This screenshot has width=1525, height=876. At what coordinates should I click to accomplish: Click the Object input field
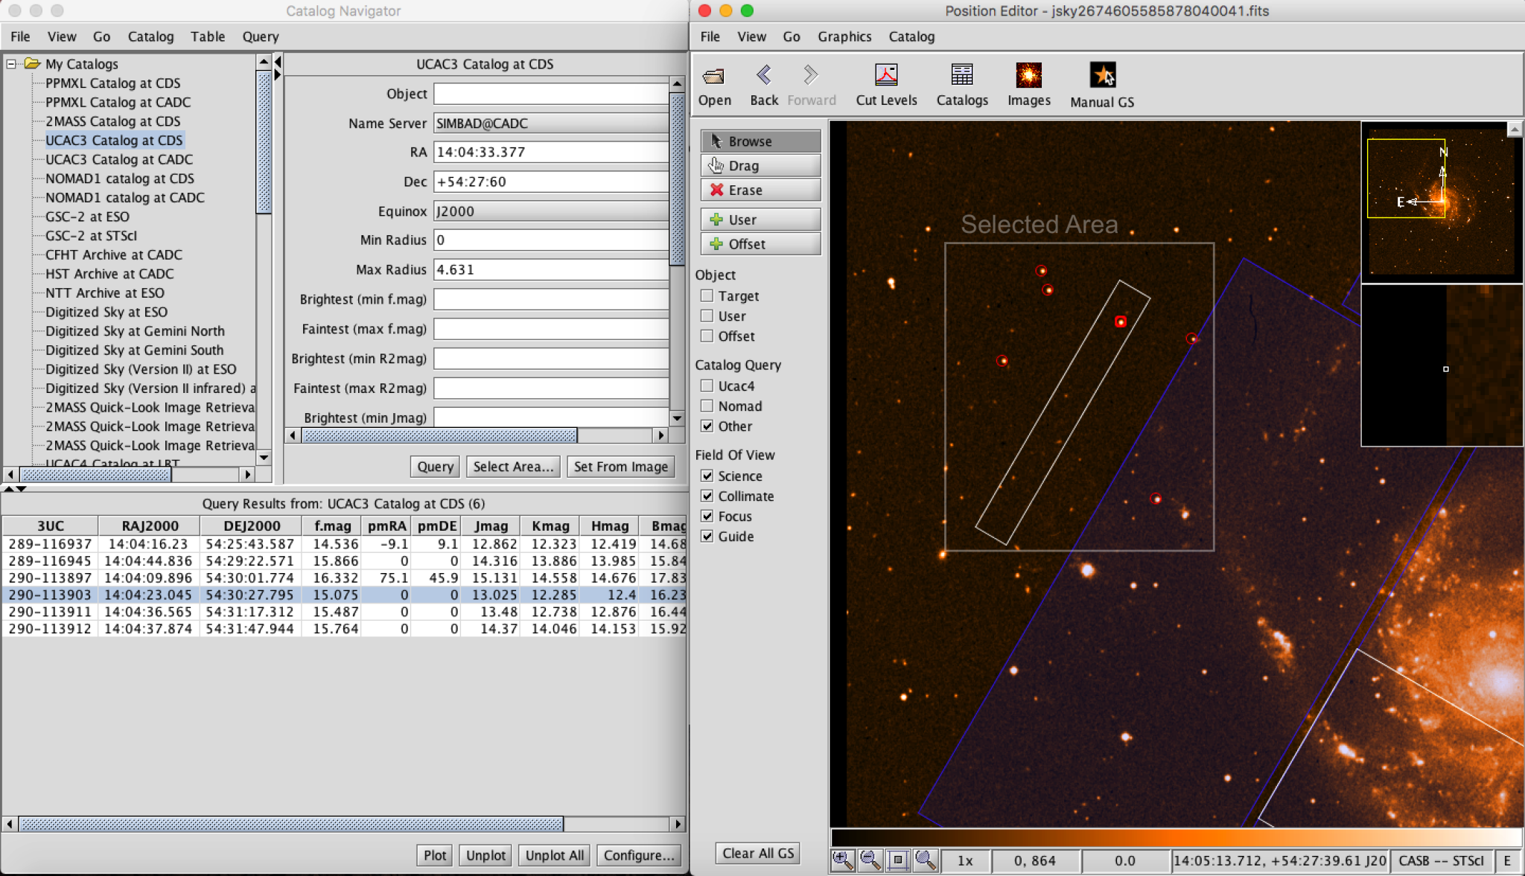click(551, 94)
